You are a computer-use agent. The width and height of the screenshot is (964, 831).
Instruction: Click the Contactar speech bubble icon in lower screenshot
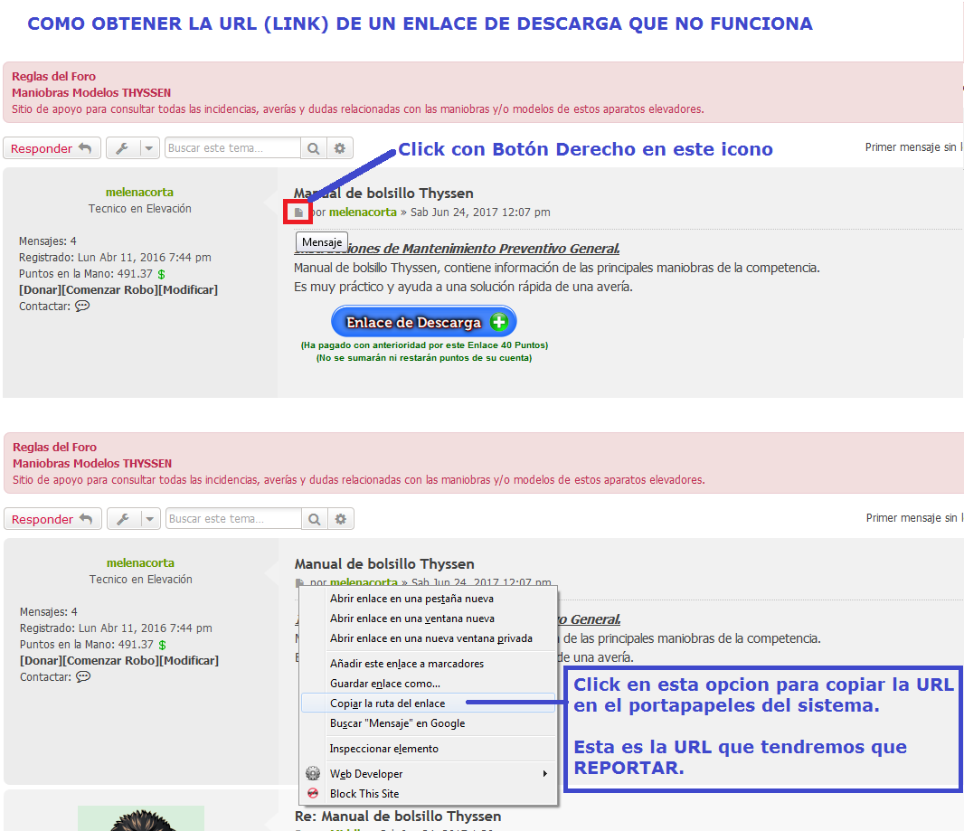pyautogui.click(x=83, y=676)
